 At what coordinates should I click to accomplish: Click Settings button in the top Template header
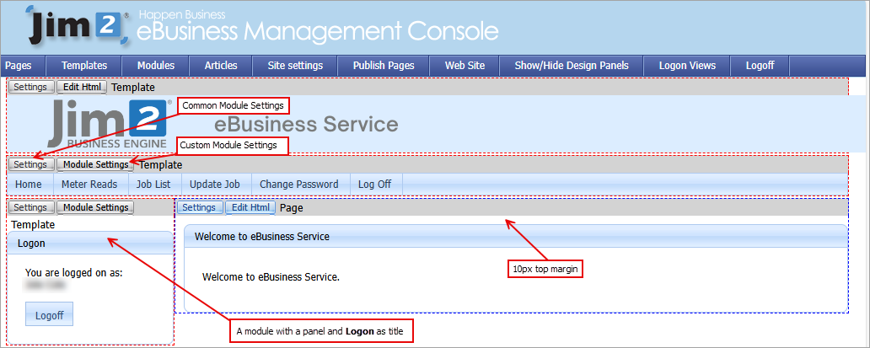(30, 87)
